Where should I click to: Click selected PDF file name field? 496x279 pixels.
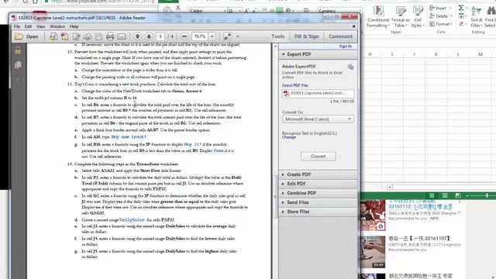click(318, 93)
